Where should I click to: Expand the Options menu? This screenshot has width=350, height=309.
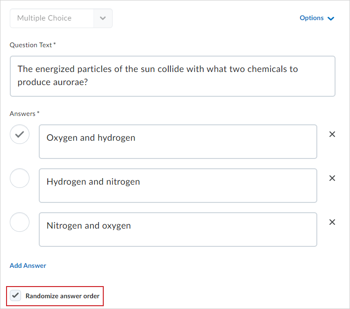point(317,18)
